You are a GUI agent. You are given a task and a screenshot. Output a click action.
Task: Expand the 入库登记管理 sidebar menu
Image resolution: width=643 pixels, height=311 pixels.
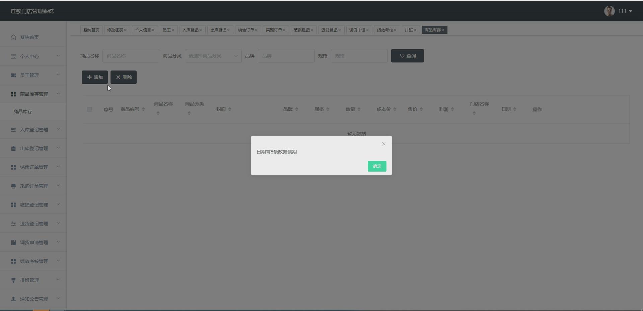(x=33, y=129)
